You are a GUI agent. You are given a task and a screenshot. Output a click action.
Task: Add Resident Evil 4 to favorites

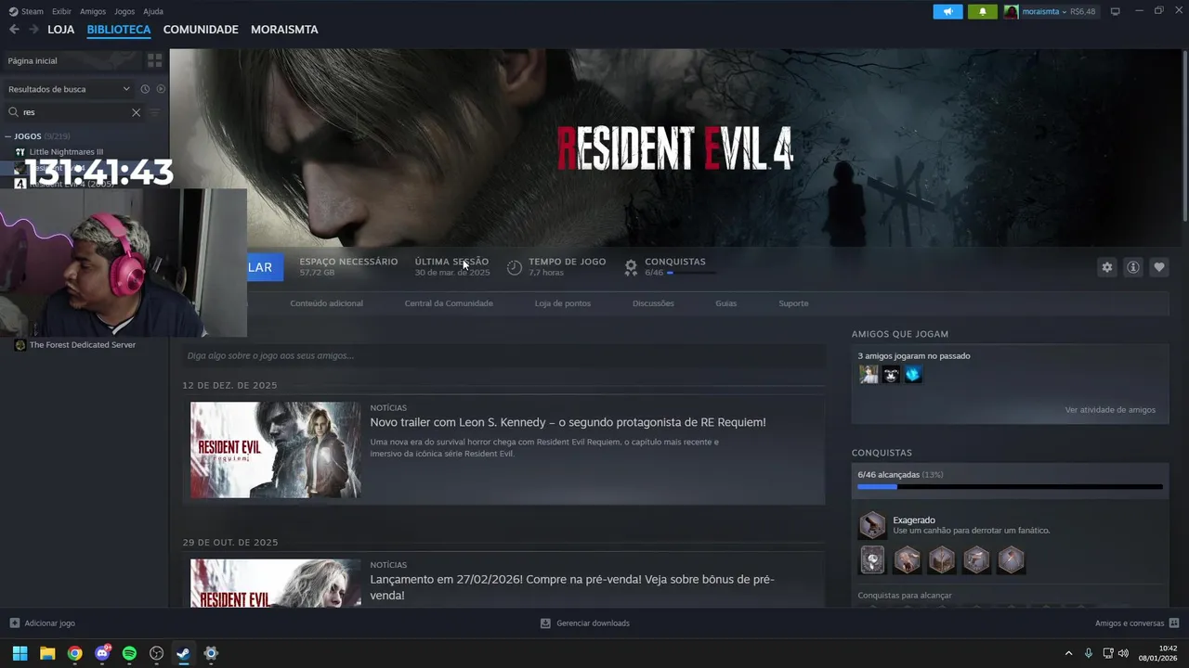[x=1158, y=267]
